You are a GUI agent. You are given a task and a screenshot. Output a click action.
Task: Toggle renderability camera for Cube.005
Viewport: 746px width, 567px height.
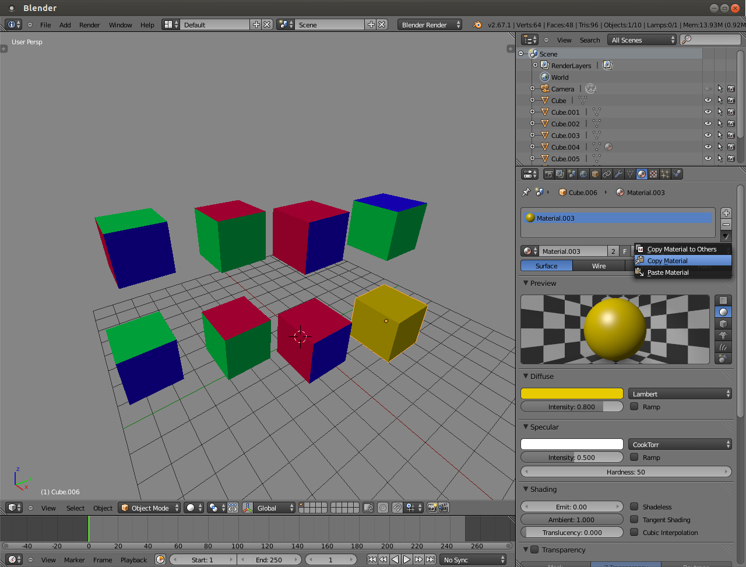731,158
